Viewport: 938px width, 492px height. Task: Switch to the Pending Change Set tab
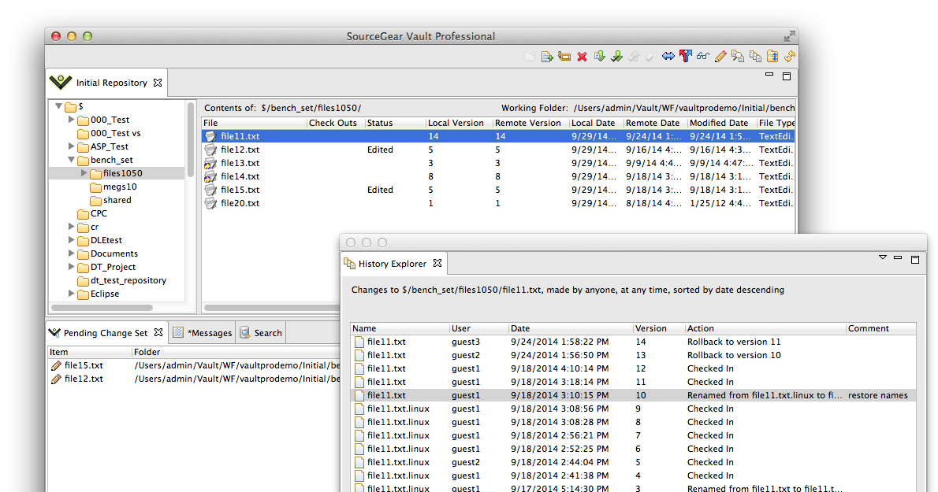pos(106,332)
